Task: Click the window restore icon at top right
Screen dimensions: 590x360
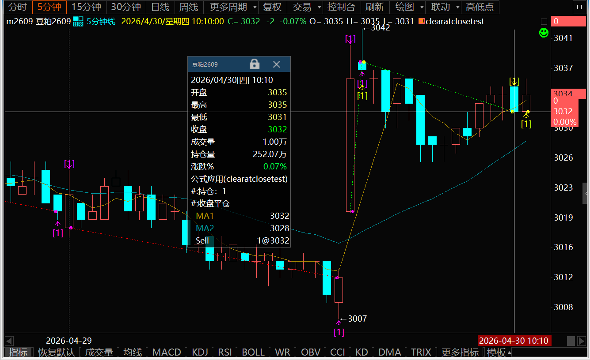Action: coord(579,7)
